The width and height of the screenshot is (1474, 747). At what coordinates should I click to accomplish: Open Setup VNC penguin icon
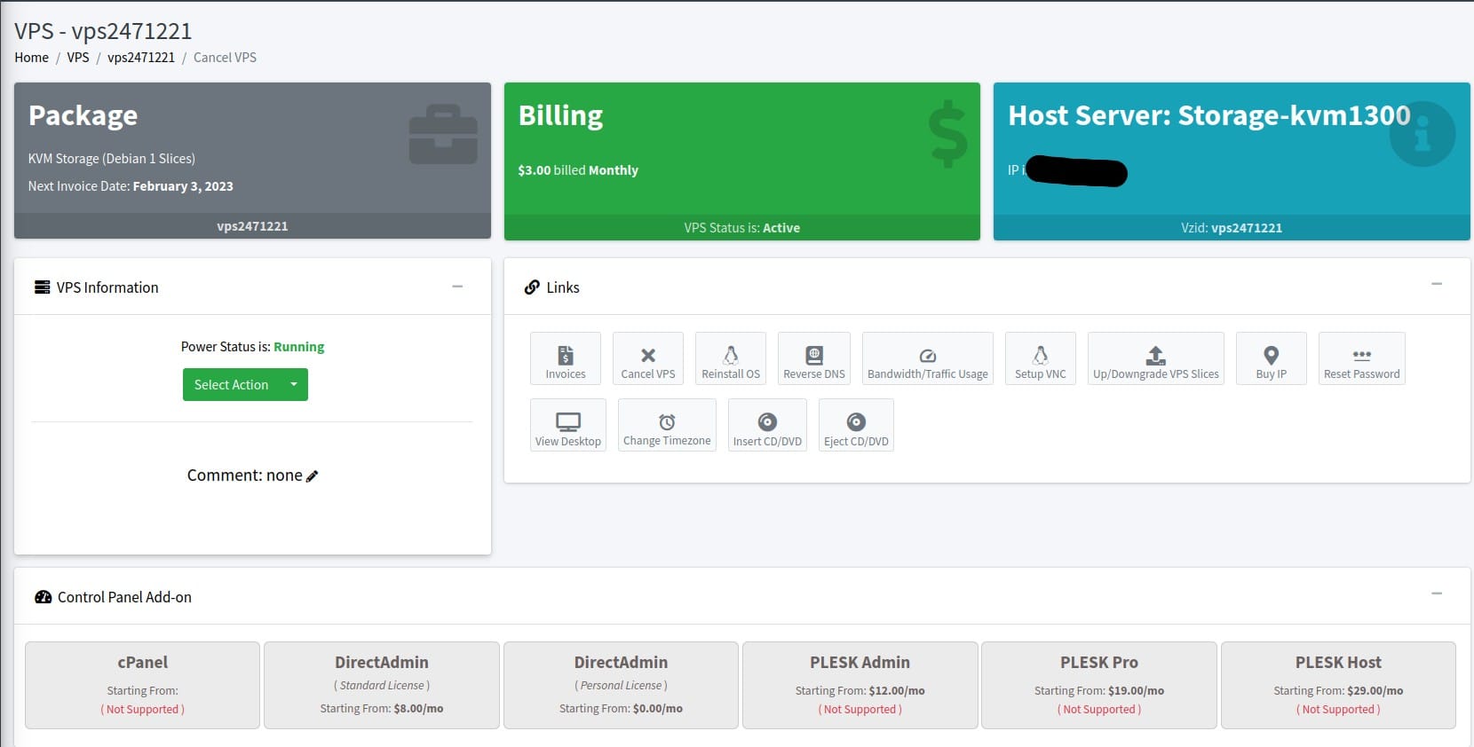[1041, 356]
